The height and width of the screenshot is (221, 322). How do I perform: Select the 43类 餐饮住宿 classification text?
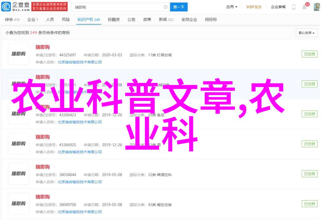point(160,205)
